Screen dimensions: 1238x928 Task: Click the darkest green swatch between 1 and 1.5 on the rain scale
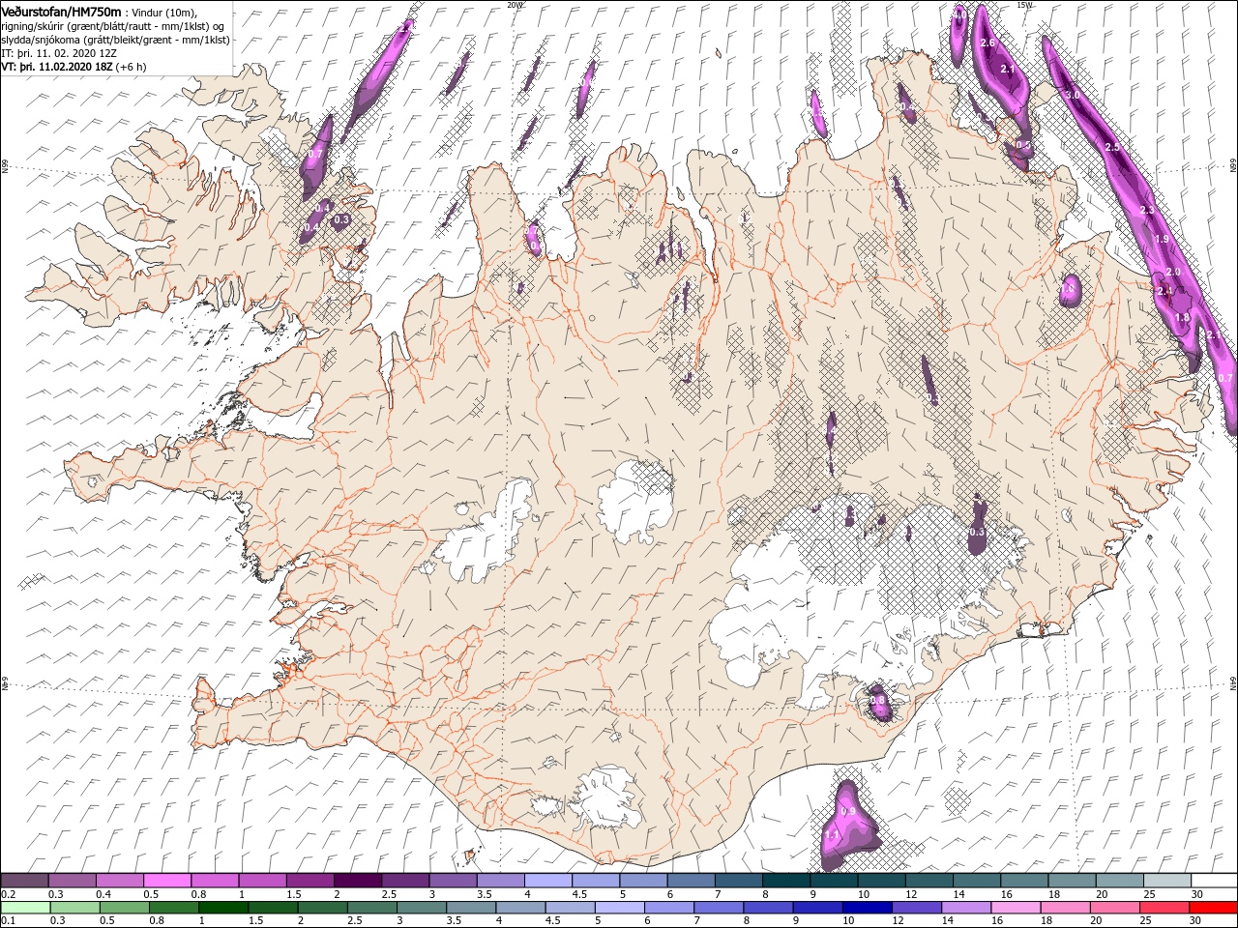pyautogui.click(x=223, y=907)
